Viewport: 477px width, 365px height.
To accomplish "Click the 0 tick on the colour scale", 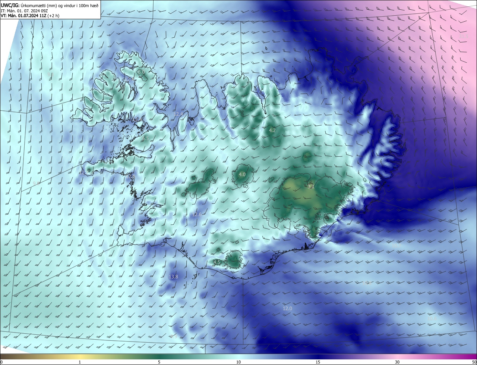I will pos(1,362).
